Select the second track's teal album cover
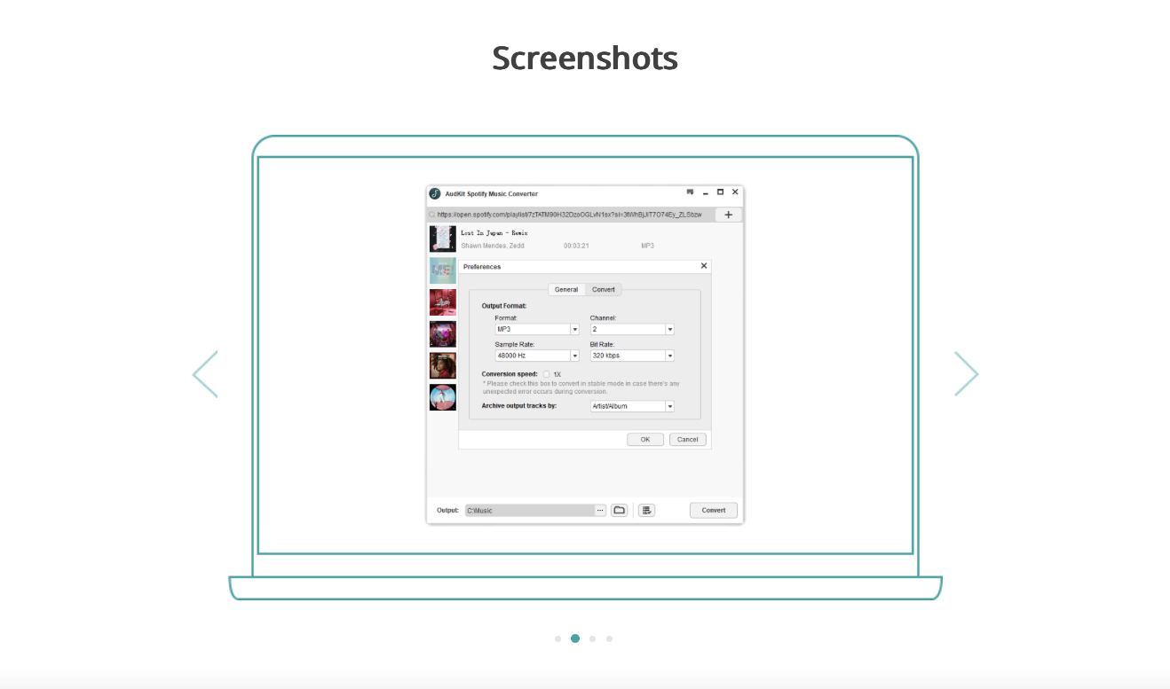1170x689 pixels. (x=443, y=270)
